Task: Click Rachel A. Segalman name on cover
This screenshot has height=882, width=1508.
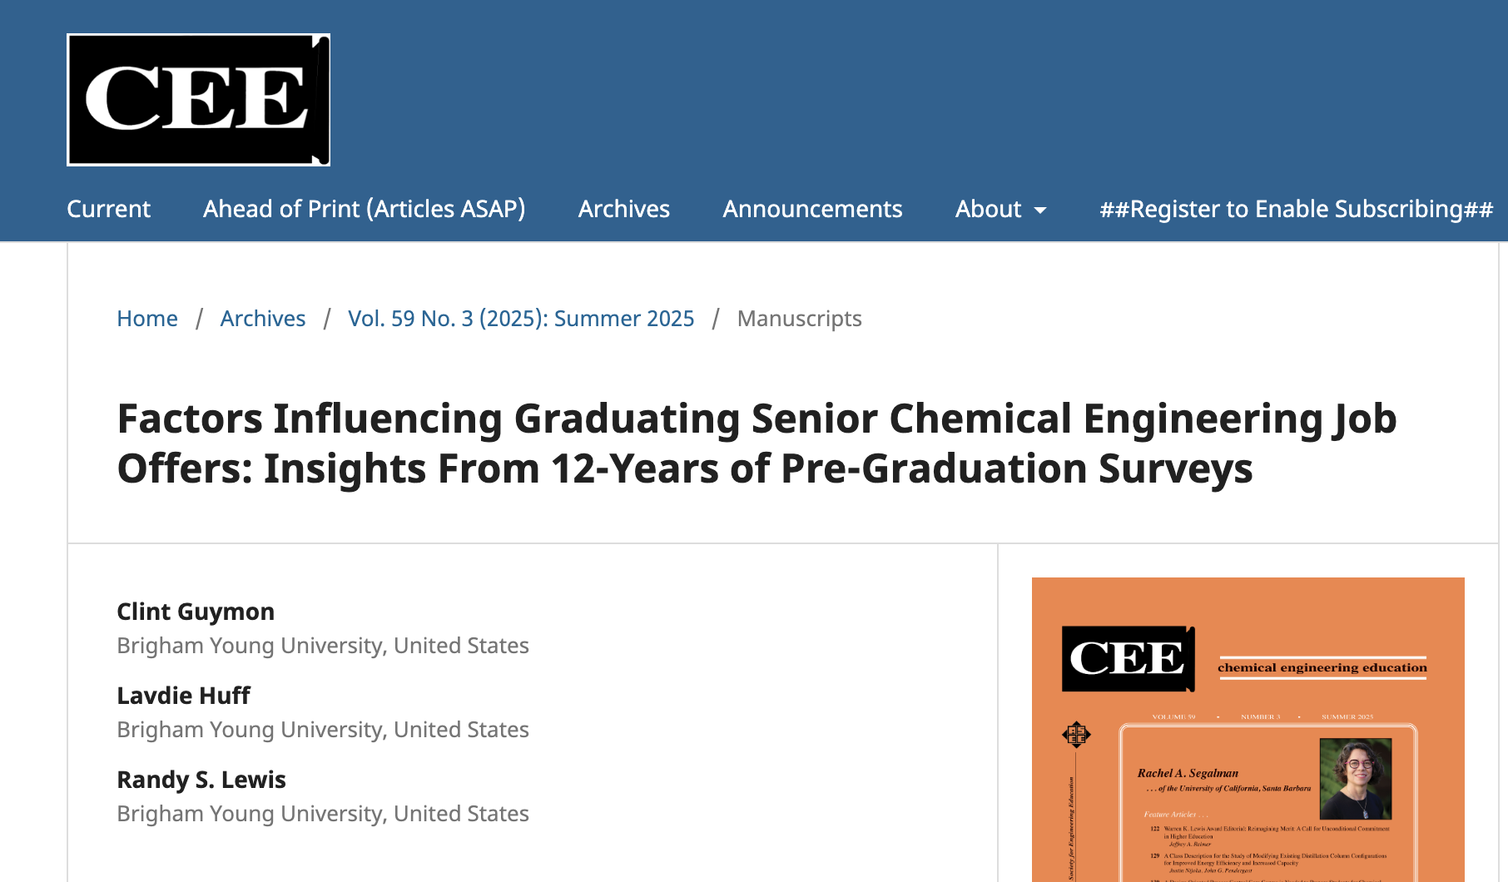Action: [1188, 773]
